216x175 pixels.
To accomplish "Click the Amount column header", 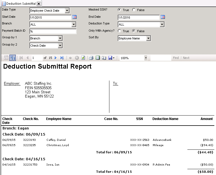I will coord(207,119).
